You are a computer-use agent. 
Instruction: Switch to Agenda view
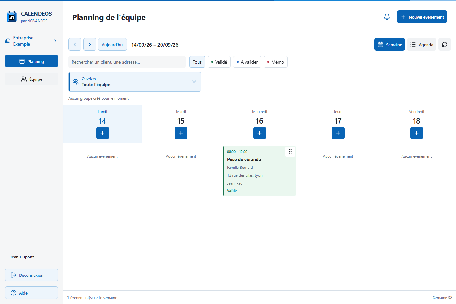pyautogui.click(x=421, y=45)
